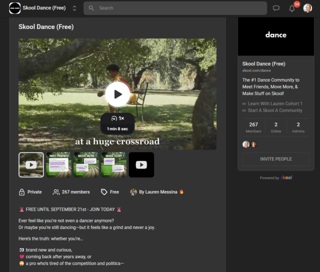Select the black YouTube video thumbnail
The height and width of the screenshot is (272, 320).
point(141,165)
